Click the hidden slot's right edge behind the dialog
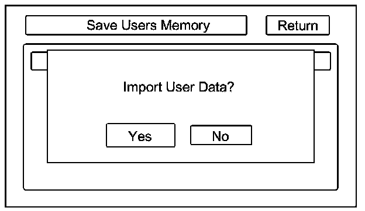365x211 pixels. tap(322, 61)
